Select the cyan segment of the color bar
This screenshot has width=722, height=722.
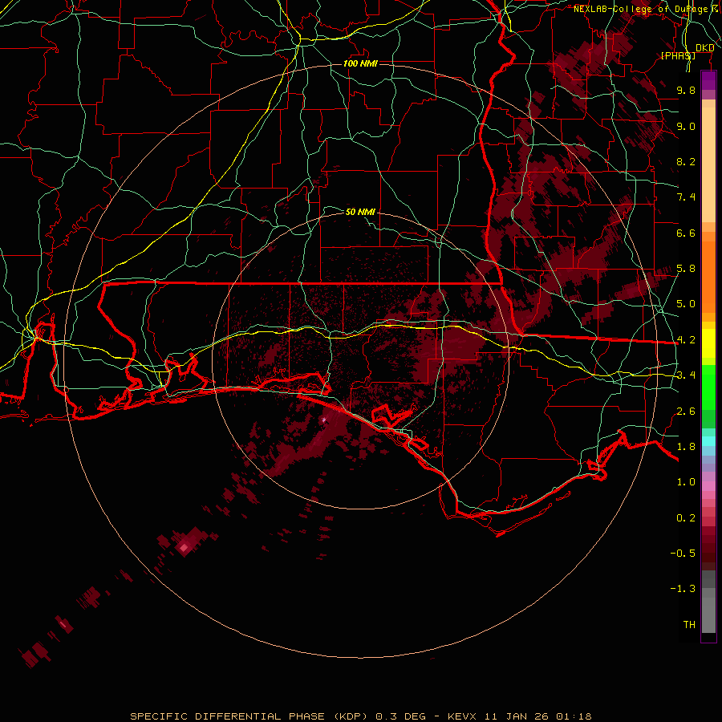click(708, 441)
